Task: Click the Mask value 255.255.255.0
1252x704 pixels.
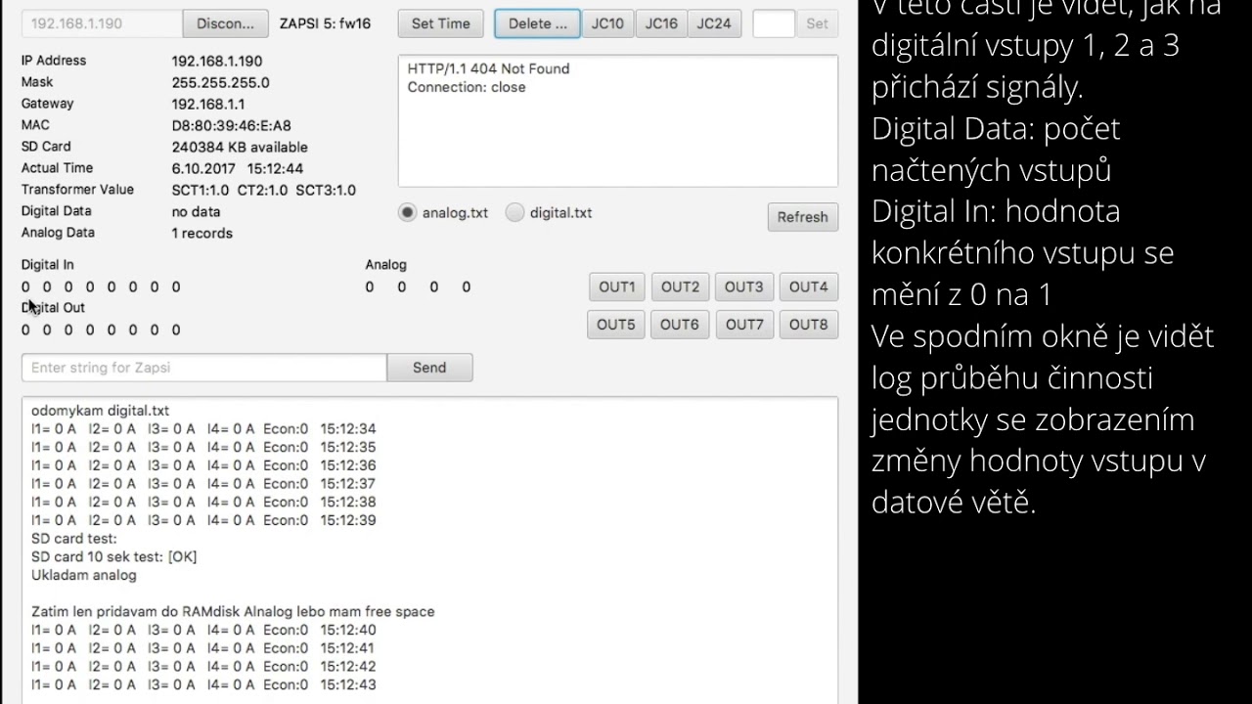Action: (220, 83)
